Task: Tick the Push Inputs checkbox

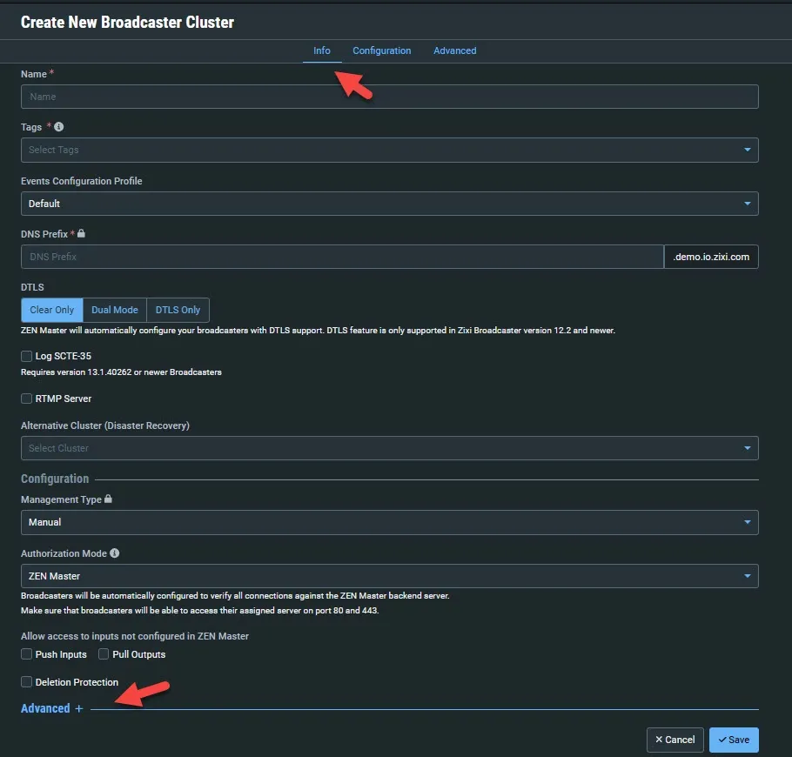Action: coord(27,654)
